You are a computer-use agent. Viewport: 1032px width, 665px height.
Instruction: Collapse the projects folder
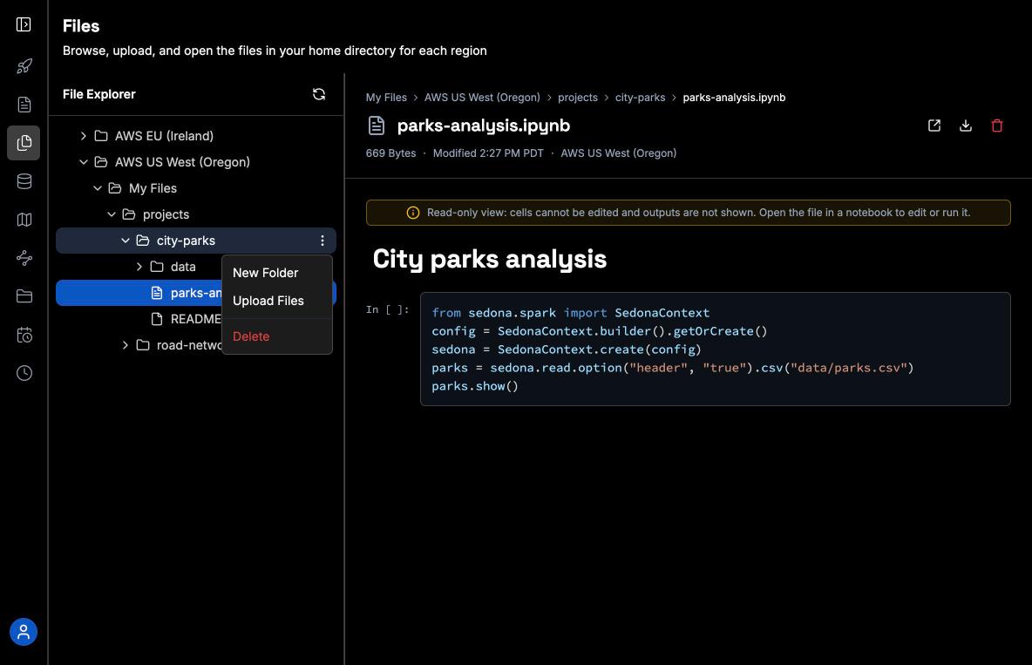point(112,214)
